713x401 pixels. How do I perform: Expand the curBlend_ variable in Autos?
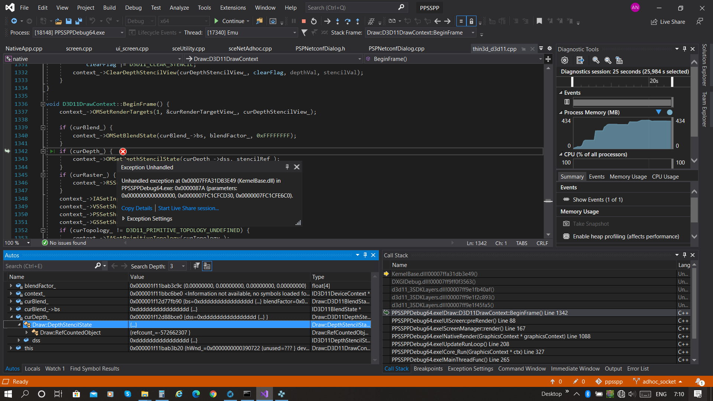click(11, 301)
